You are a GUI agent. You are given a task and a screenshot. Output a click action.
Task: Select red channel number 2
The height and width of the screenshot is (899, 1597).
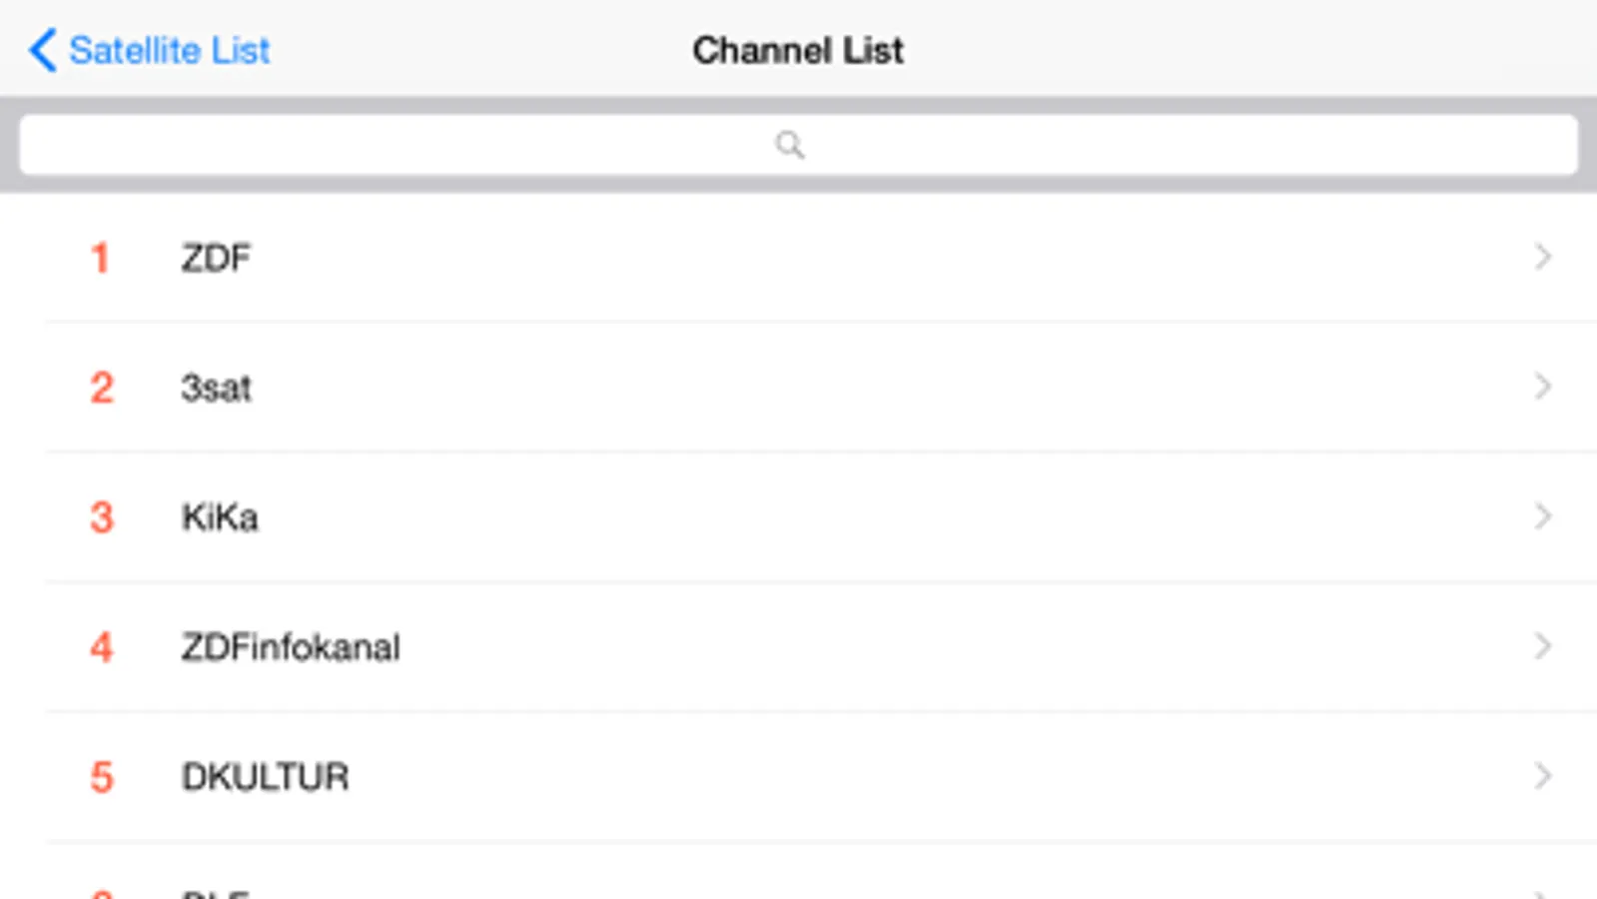coord(102,388)
